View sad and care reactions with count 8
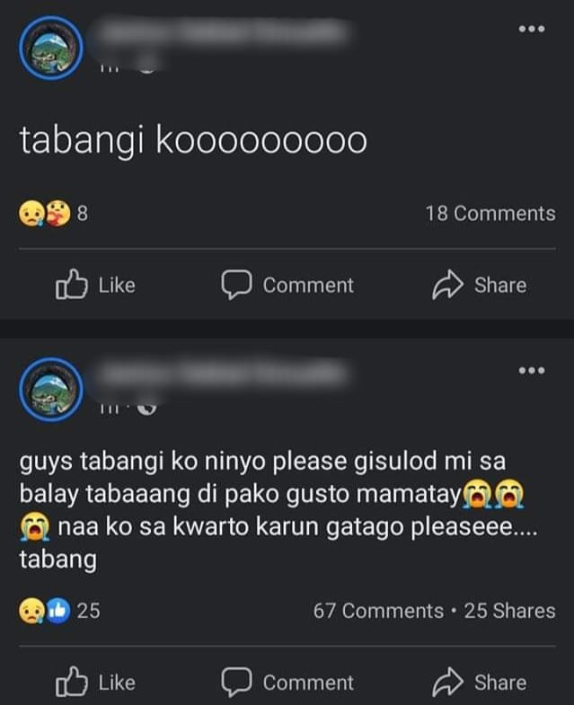Screen dimensions: 574x705 53,213
